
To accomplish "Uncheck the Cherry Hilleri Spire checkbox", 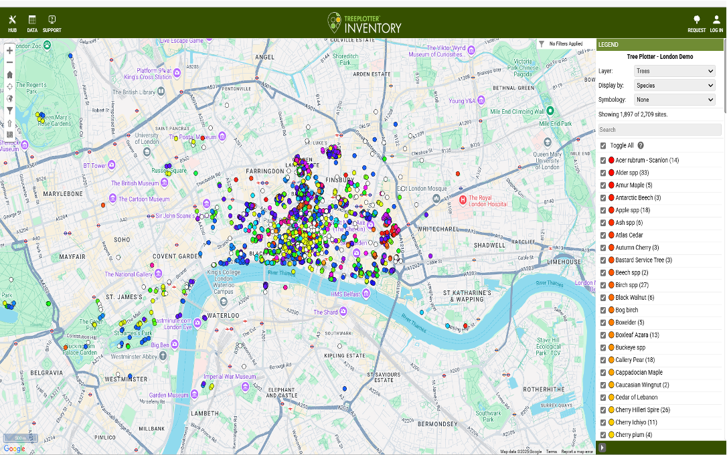I will coord(603,410).
